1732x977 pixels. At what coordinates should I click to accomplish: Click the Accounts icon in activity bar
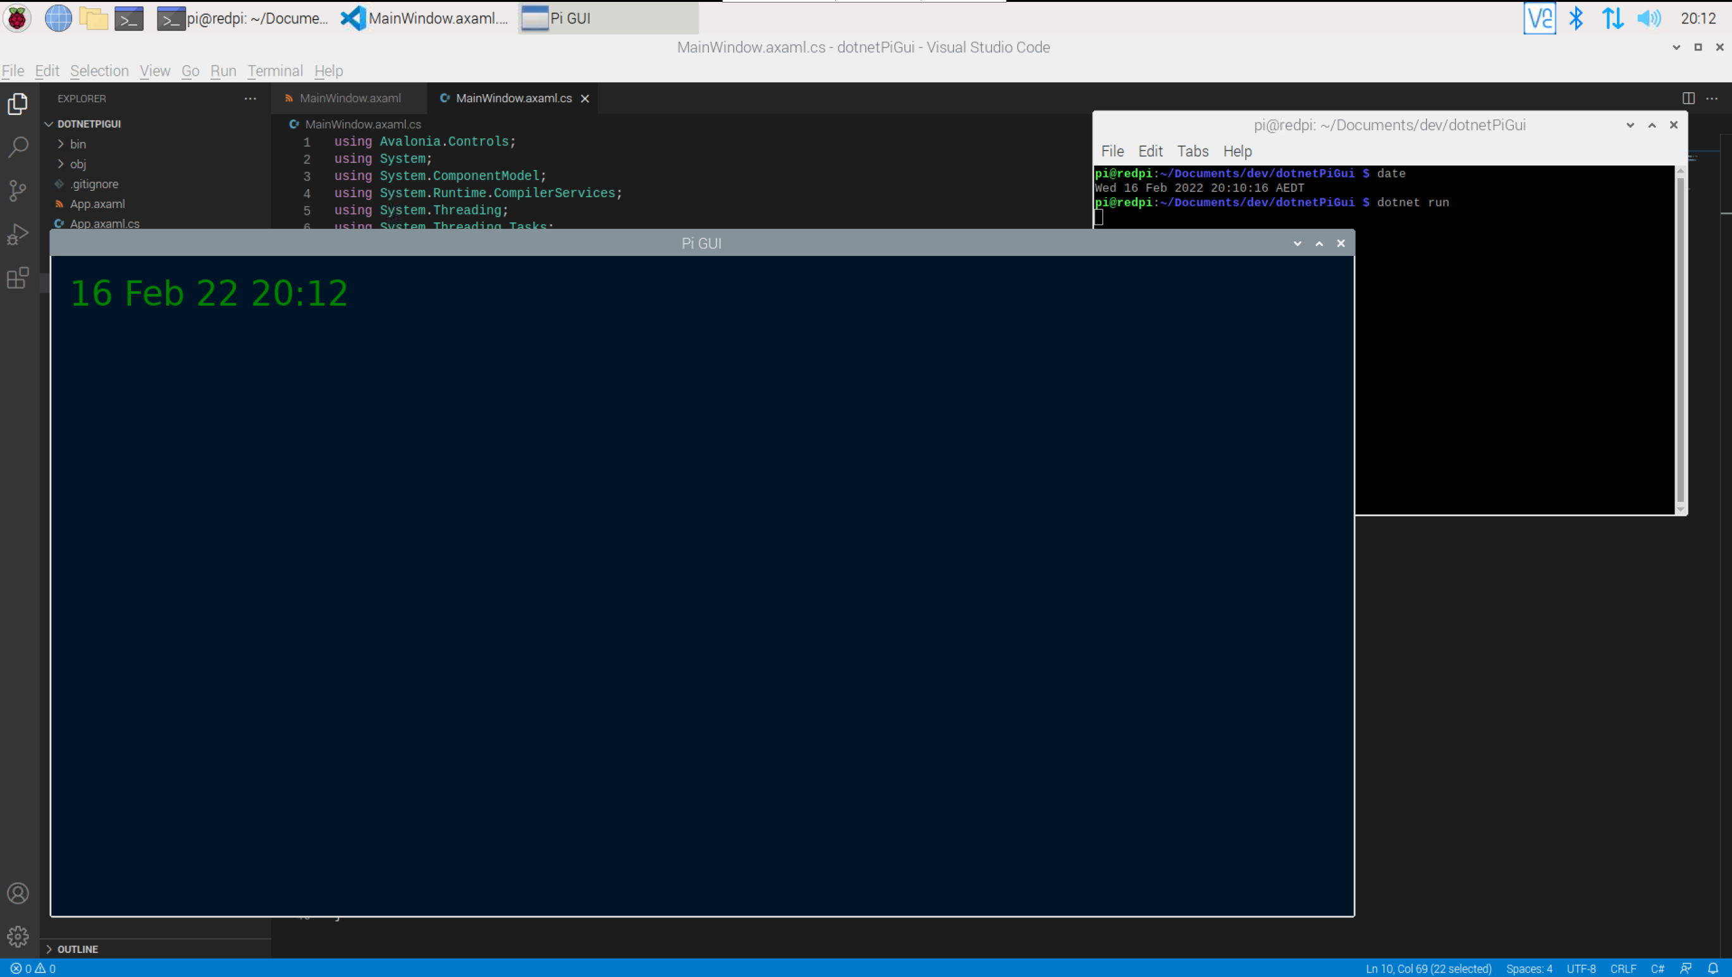pos(18,893)
